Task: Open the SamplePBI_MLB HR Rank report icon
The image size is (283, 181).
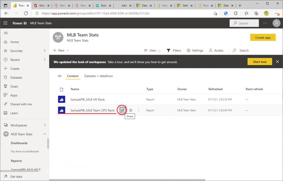Action: click(x=62, y=99)
